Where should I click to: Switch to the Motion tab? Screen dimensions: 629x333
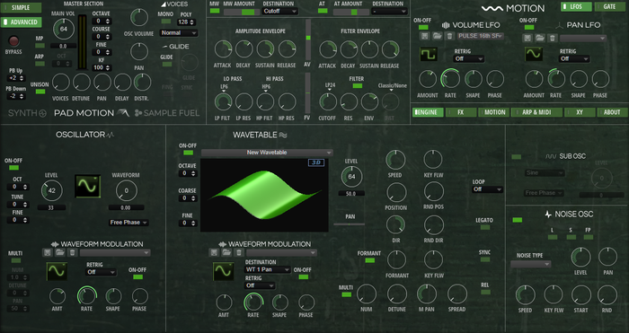pos(494,112)
